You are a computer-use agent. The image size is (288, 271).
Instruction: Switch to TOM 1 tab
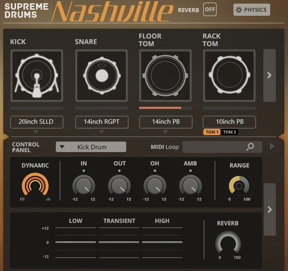coord(212,132)
